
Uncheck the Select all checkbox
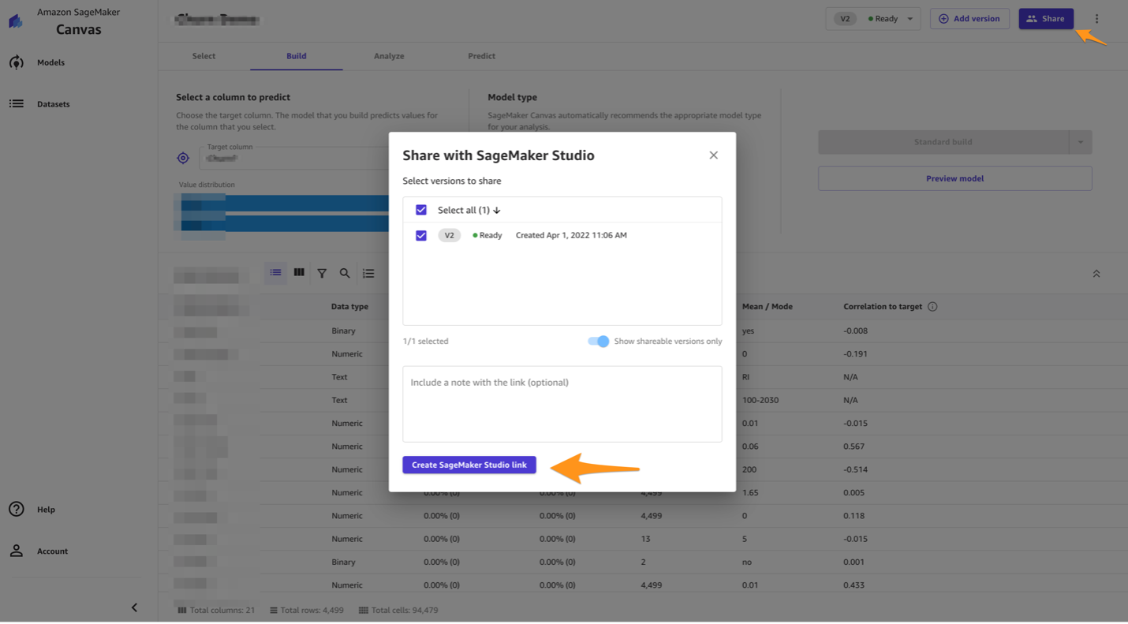(x=421, y=210)
